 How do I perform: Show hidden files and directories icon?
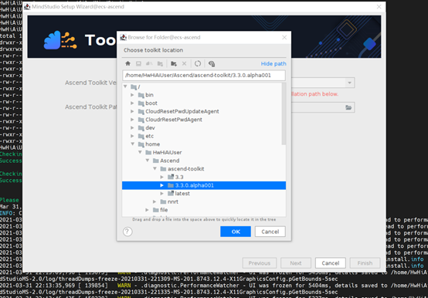[x=212, y=63]
